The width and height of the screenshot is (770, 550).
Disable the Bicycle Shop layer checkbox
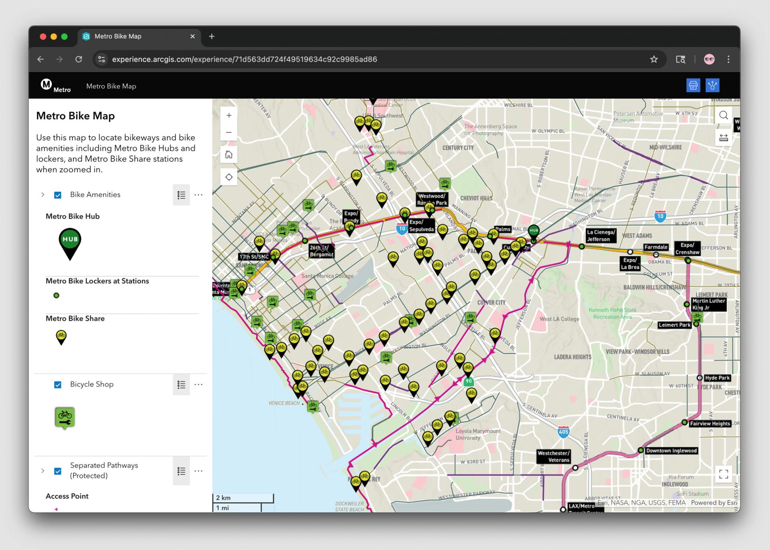tap(58, 384)
